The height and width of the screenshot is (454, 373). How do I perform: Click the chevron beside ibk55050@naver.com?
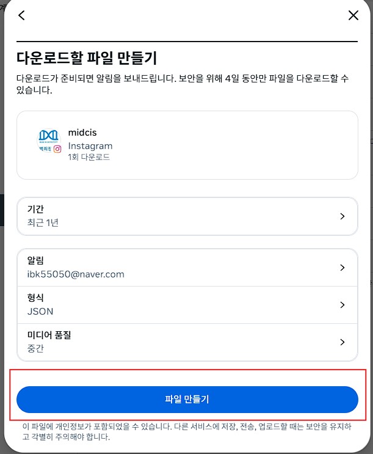(x=342, y=268)
